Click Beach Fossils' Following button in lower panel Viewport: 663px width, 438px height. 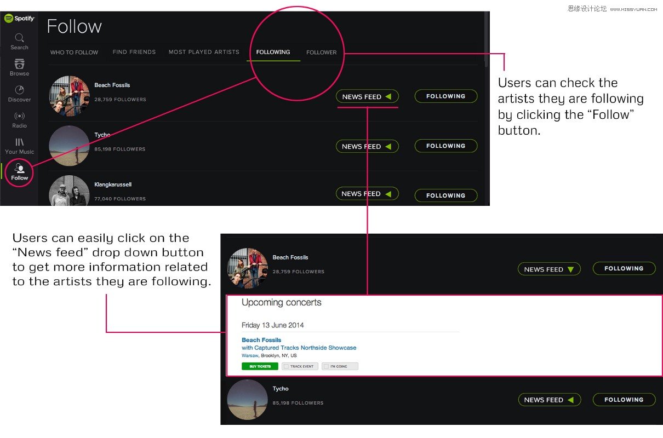point(624,268)
